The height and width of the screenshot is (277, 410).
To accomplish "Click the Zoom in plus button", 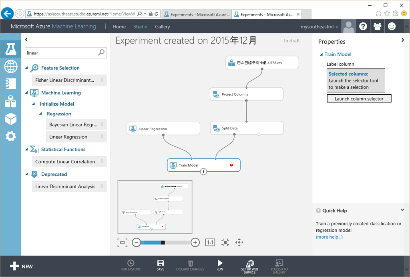I will [x=195, y=243].
